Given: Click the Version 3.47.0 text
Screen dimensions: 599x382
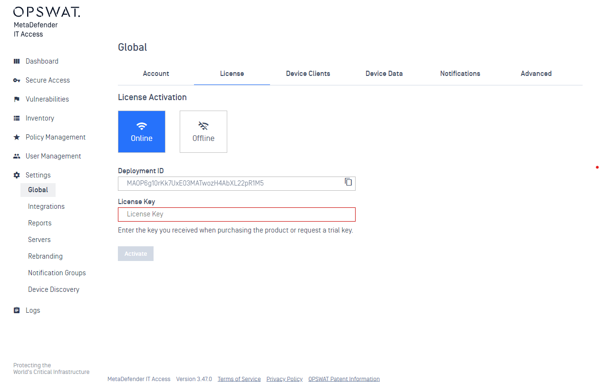Looking at the screenshot, I should pos(194,379).
